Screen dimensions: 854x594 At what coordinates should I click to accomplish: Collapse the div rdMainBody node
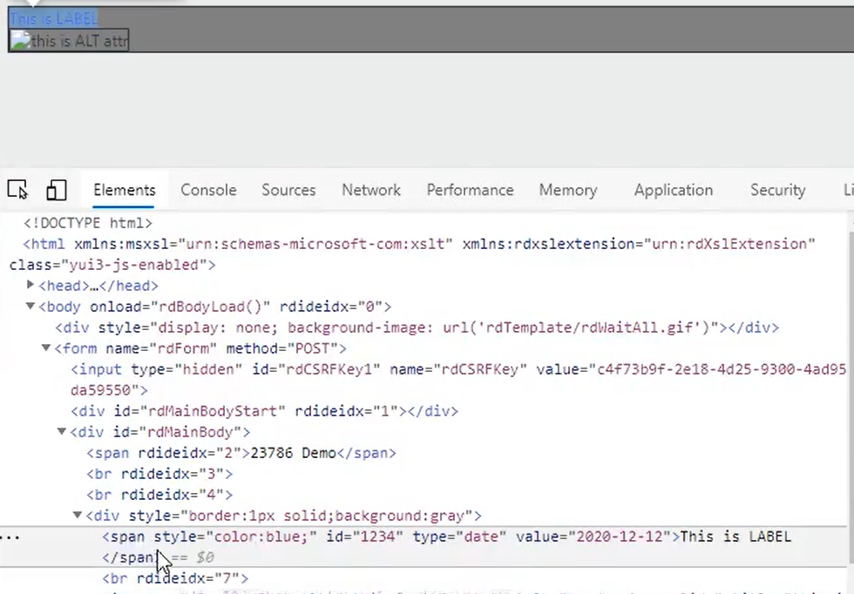62,431
